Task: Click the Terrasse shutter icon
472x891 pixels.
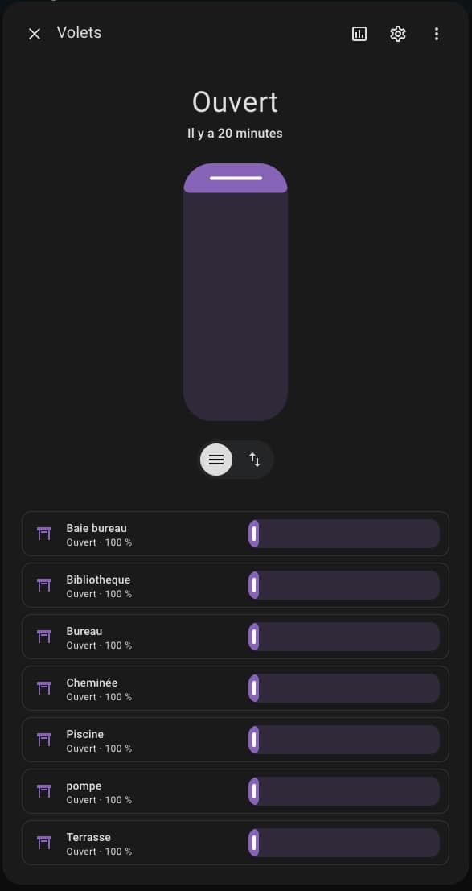Action: coord(44,843)
